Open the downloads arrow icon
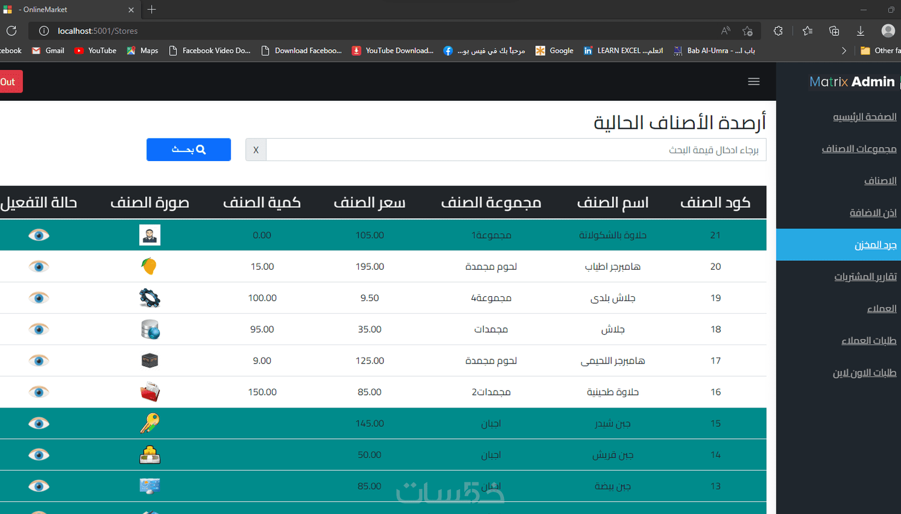The height and width of the screenshot is (514, 901). [860, 31]
